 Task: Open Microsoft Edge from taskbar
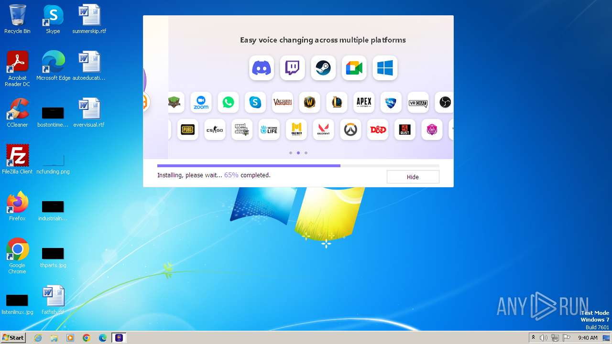pyautogui.click(x=103, y=338)
